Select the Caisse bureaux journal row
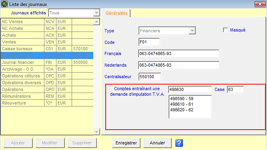This screenshot has height=150, width=267. pos(47,49)
